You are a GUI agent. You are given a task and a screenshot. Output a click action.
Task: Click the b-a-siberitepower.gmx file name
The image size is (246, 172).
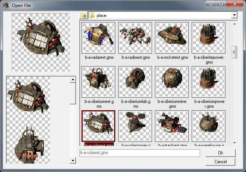(x=209, y=60)
